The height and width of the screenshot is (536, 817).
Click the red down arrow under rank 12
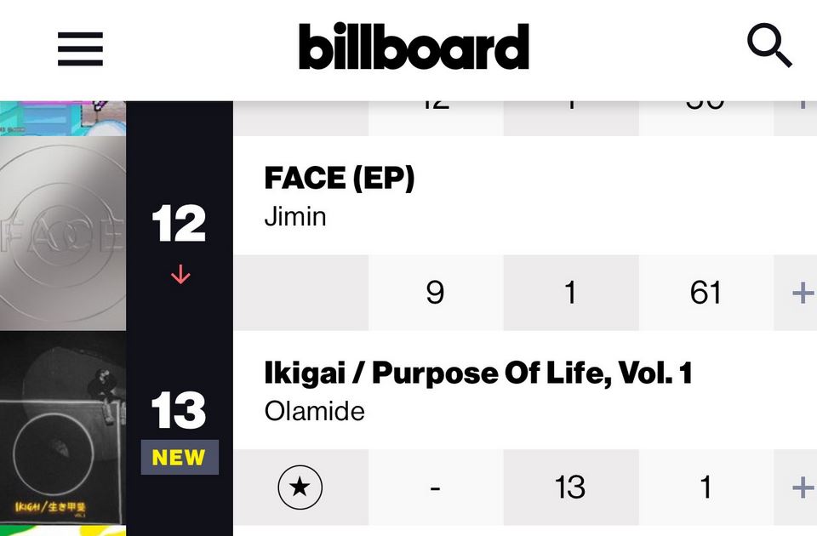coord(180,276)
